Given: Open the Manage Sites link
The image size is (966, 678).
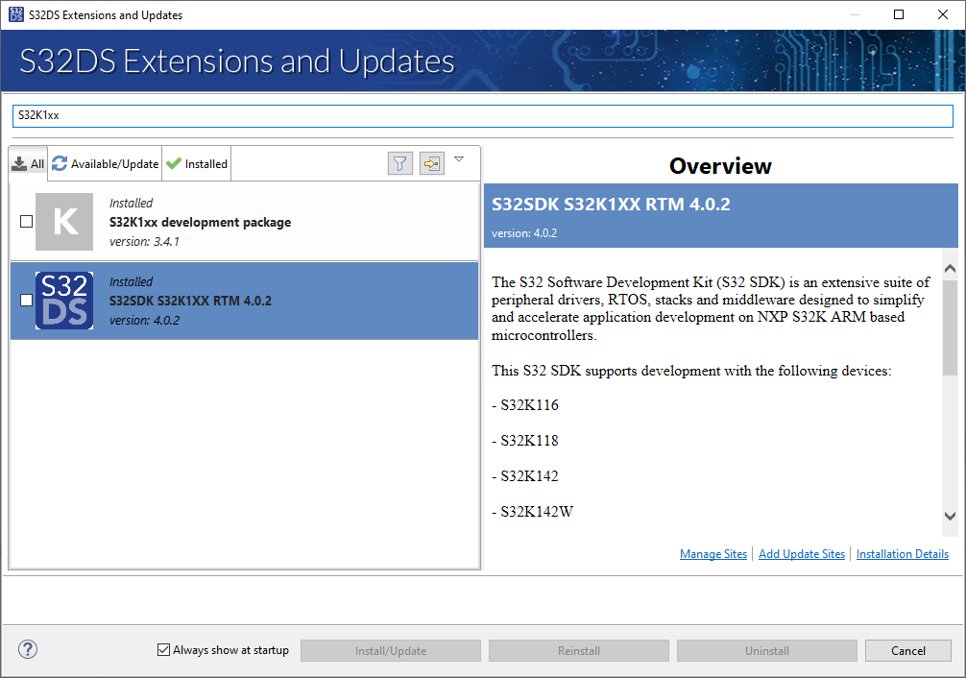Looking at the screenshot, I should click(713, 553).
